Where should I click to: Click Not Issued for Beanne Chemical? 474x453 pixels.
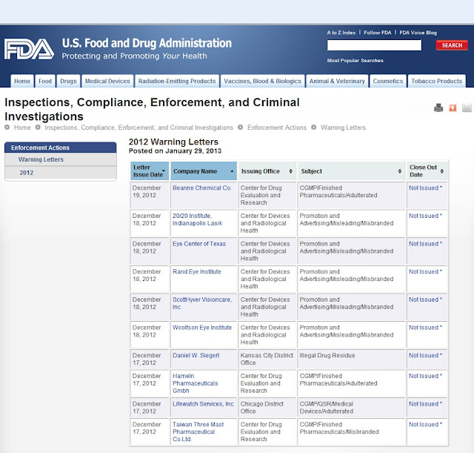(x=425, y=188)
